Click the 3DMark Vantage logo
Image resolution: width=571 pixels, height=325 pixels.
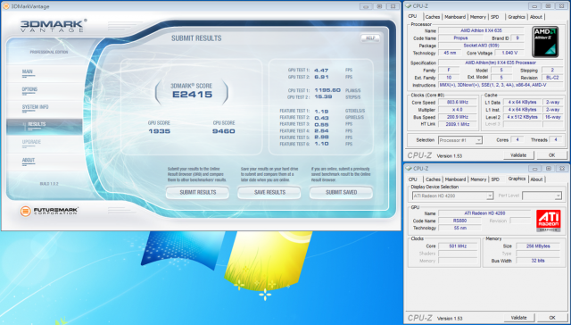[54, 26]
